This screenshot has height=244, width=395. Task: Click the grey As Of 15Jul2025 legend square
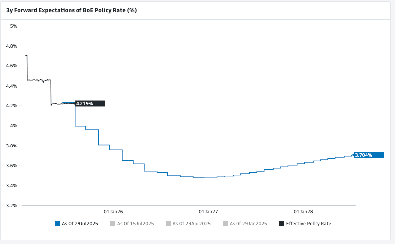(x=113, y=224)
